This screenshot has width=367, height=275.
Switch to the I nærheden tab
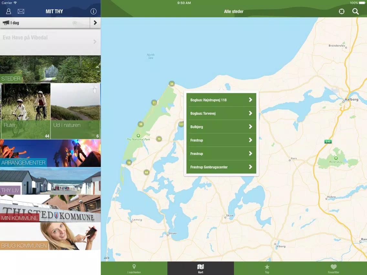point(134,269)
